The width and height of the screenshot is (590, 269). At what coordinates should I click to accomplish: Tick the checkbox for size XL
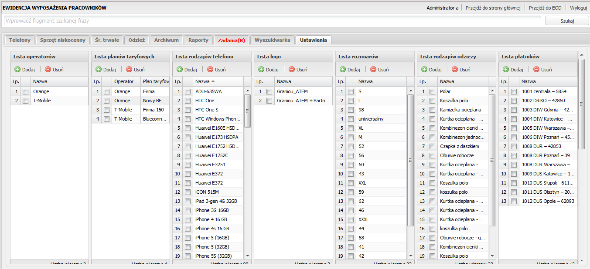click(351, 128)
